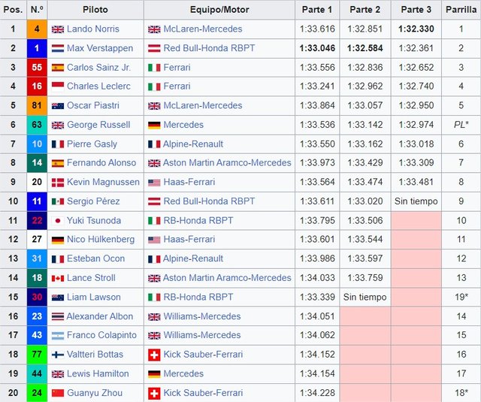The image size is (481, 402).
Task: Click the Argentine flag beside Franco Colapinto
Action: pyautogui.click(x=58, y=336)
